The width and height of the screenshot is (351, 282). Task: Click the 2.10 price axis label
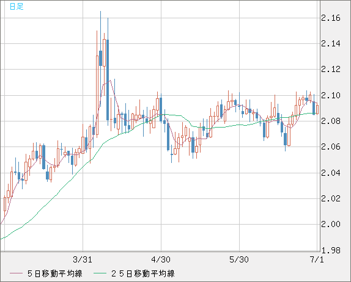tap(331, 95)
